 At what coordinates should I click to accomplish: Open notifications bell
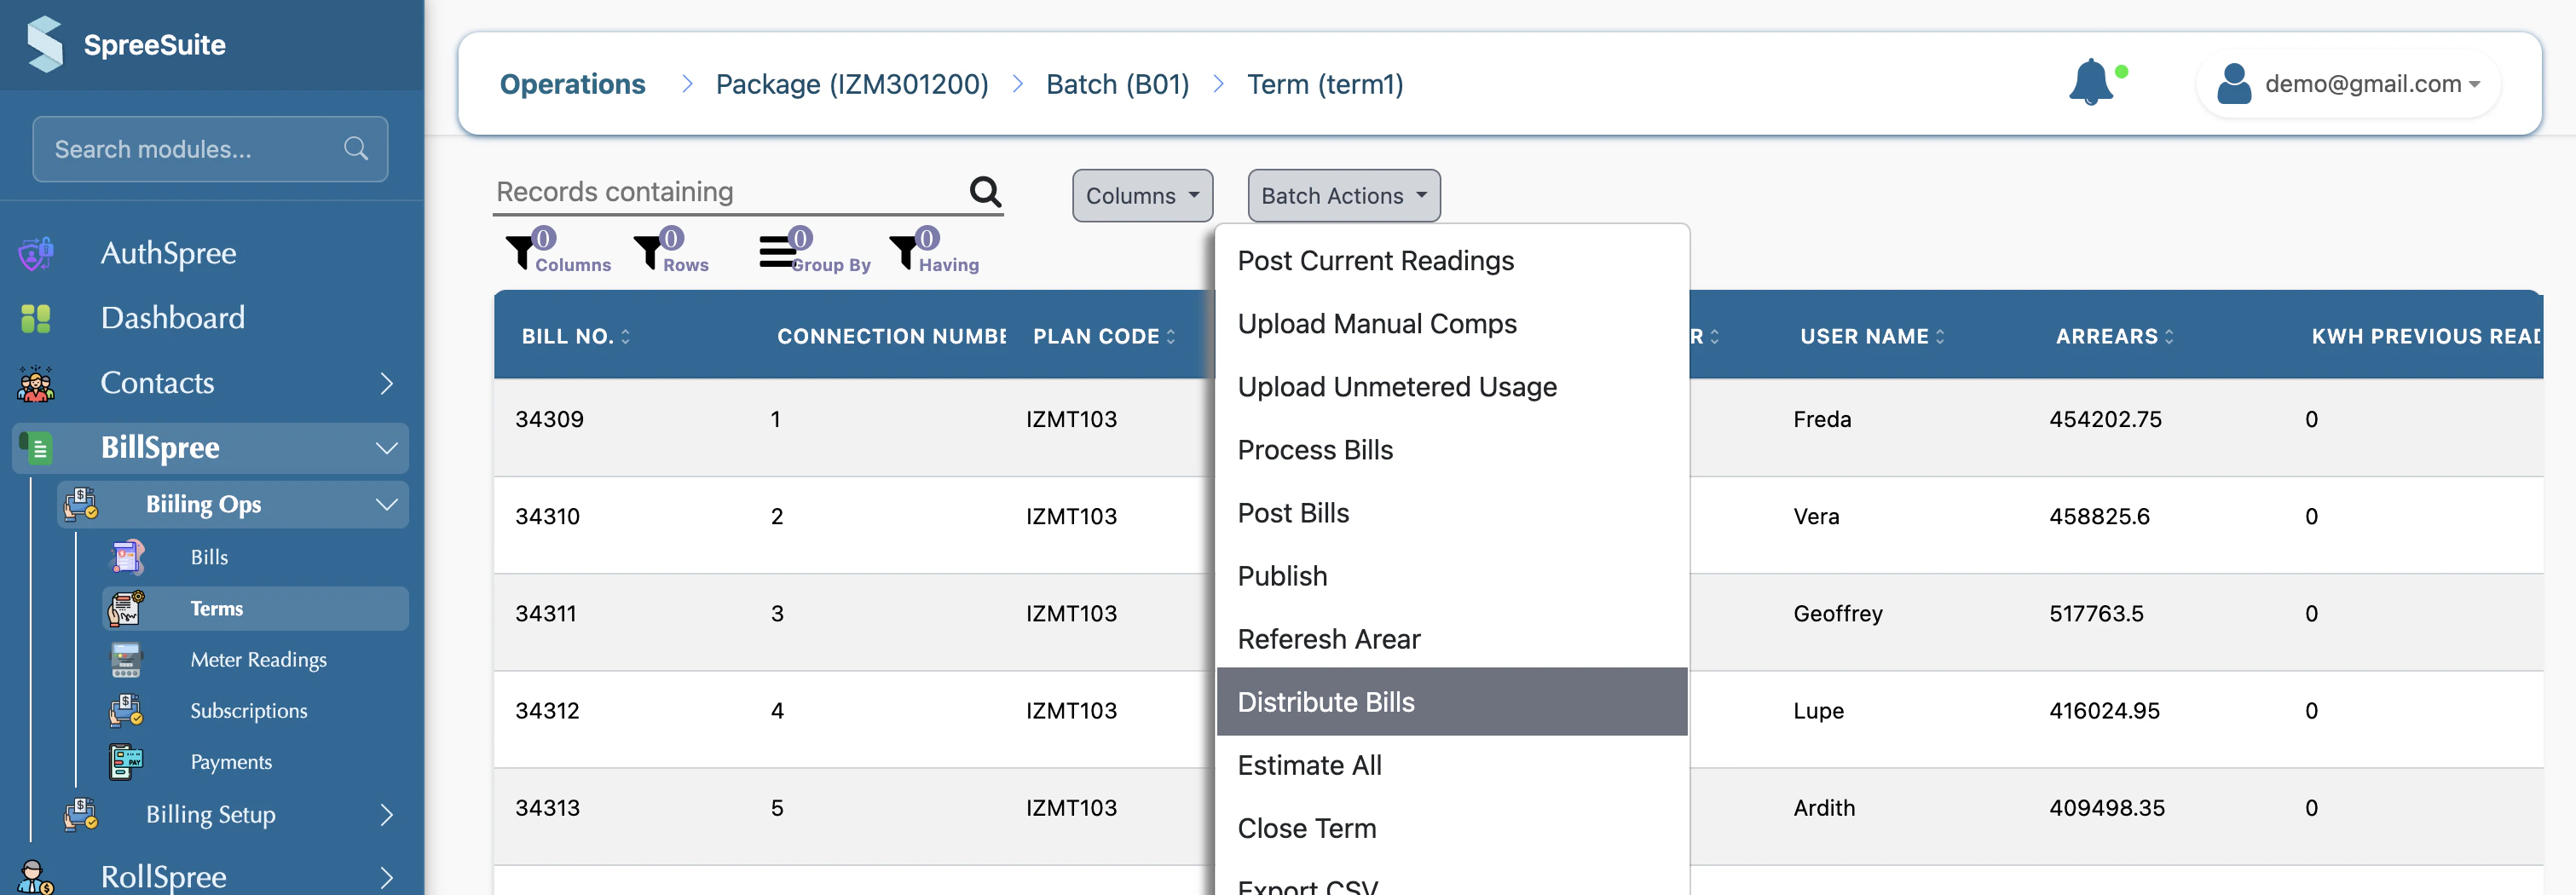tap(2091, 82)
